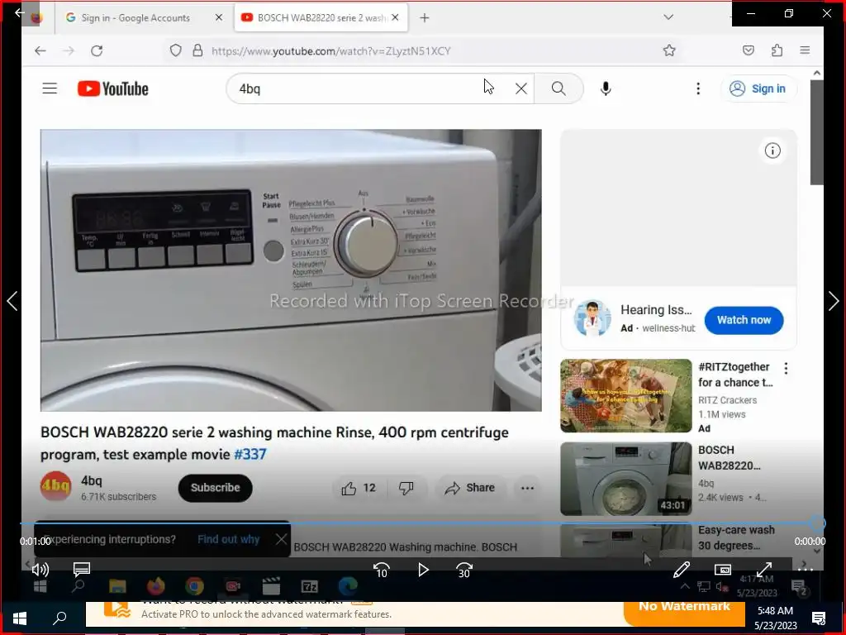This screenshot has height=635, width=846.
Task: Click the YouTube logo
Action: (x=112, y=88)
